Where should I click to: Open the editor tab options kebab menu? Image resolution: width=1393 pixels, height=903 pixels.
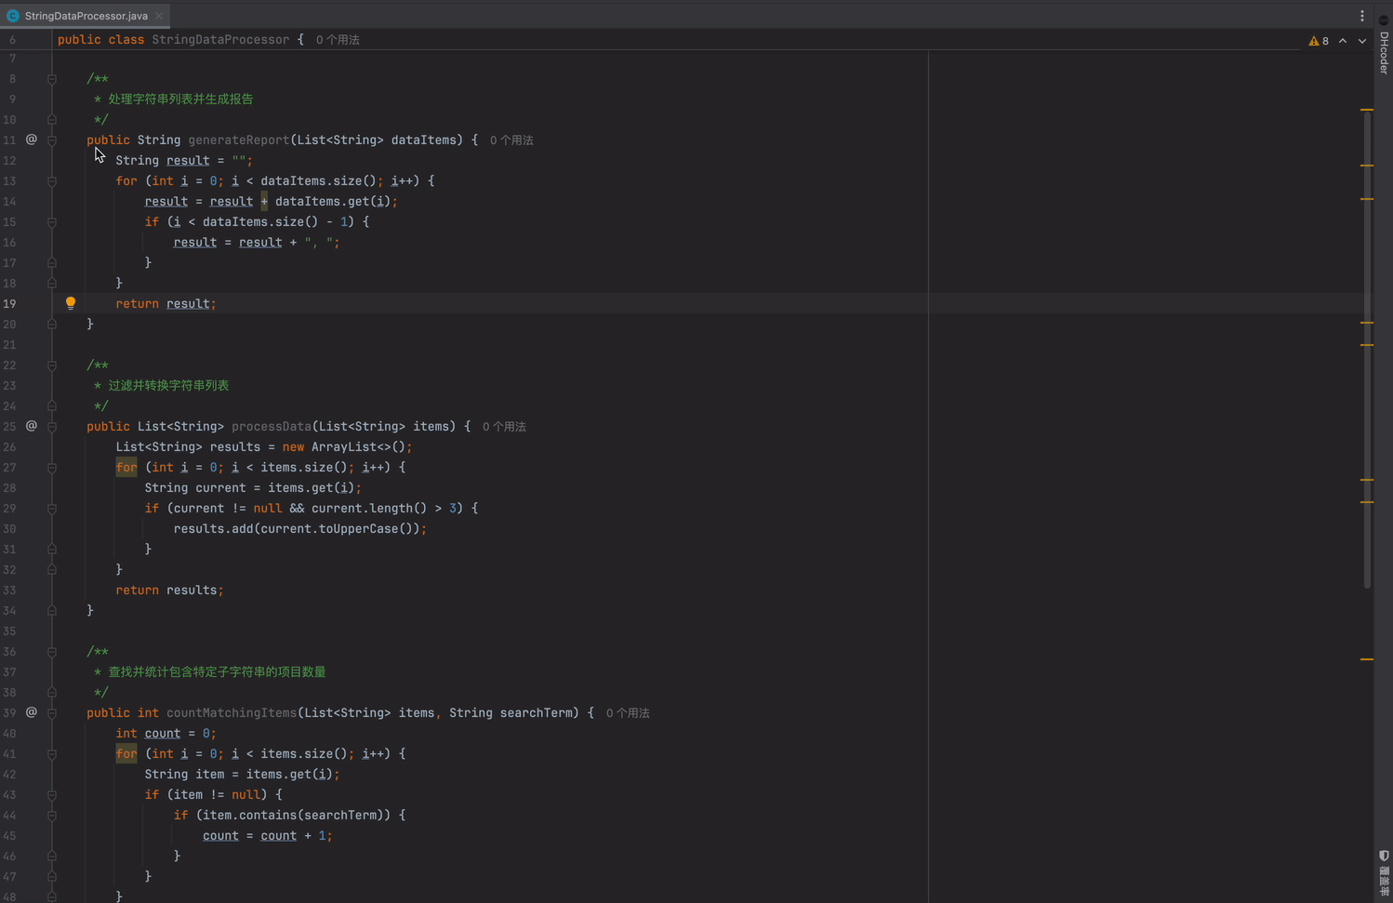[x=1362, y=16]
